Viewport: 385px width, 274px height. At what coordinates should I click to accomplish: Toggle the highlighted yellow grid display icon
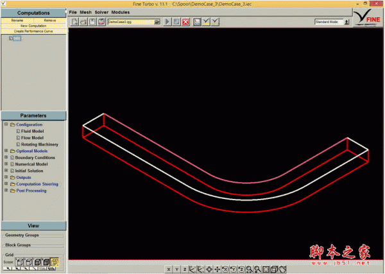pyautogui.click(x=55, y=262)
